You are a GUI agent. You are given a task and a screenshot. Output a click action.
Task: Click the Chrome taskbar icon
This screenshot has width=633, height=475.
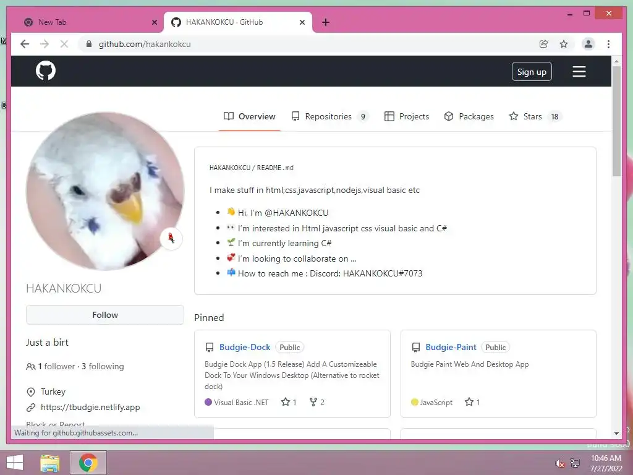(88, 463)
